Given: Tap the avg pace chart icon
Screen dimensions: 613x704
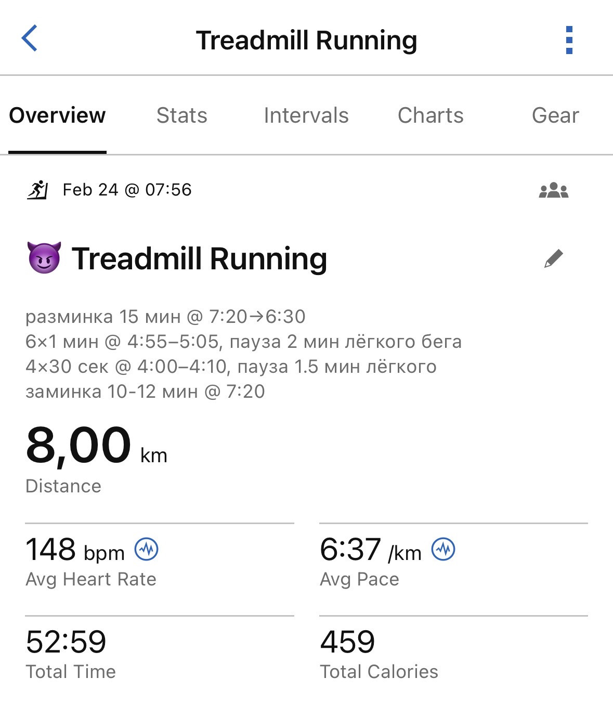Looking at the screenshot, I should coord(444,549).
